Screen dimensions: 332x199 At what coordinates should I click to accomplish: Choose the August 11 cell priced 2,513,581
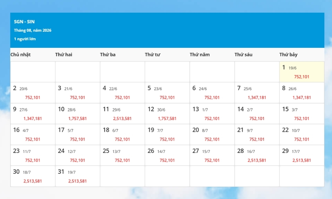point(123,113)
